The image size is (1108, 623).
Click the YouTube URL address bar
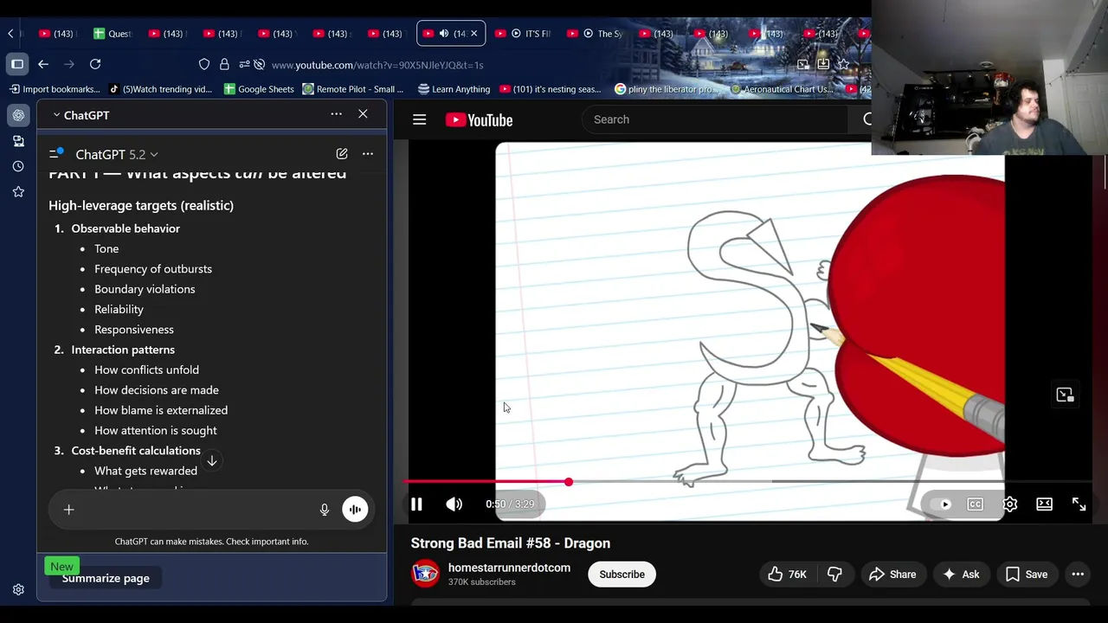(x=377, y=65)
